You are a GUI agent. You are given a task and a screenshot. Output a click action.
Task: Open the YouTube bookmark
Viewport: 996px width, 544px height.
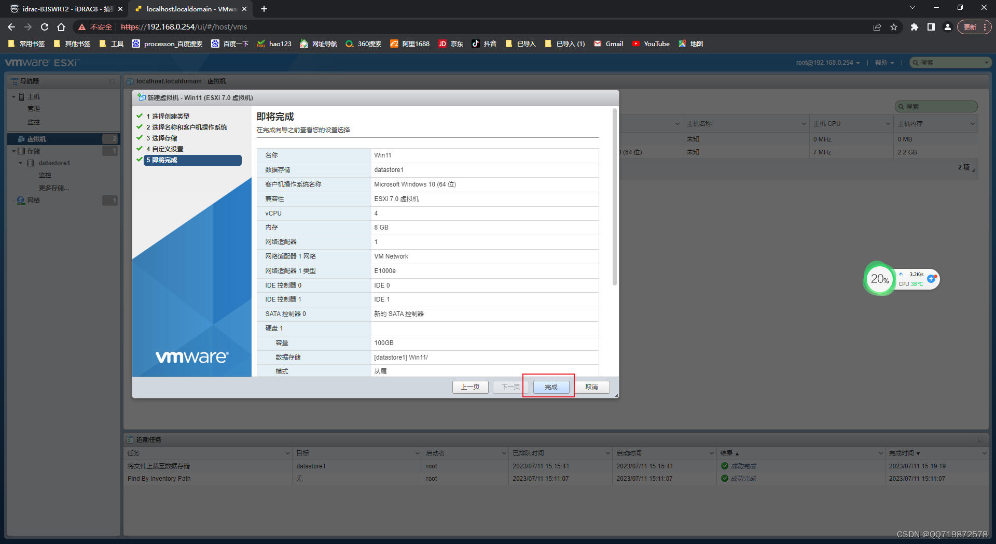click(x=651, y=44)
